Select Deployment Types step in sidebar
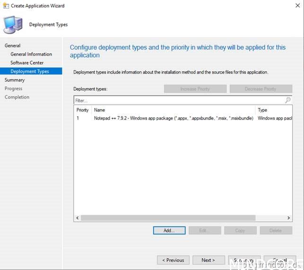304x270 pixels. (30, 71)
